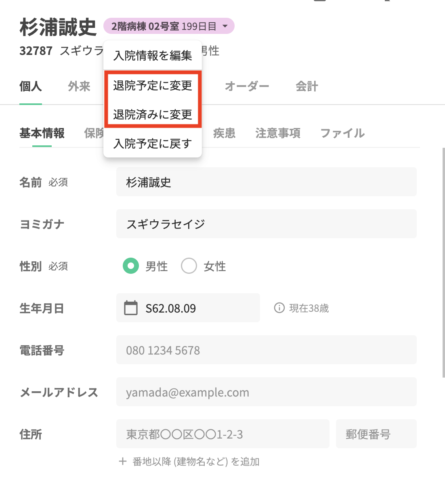445x487 pixels.
Task: Click the ward badge dropdown arrow
Action: coord(225,26)
